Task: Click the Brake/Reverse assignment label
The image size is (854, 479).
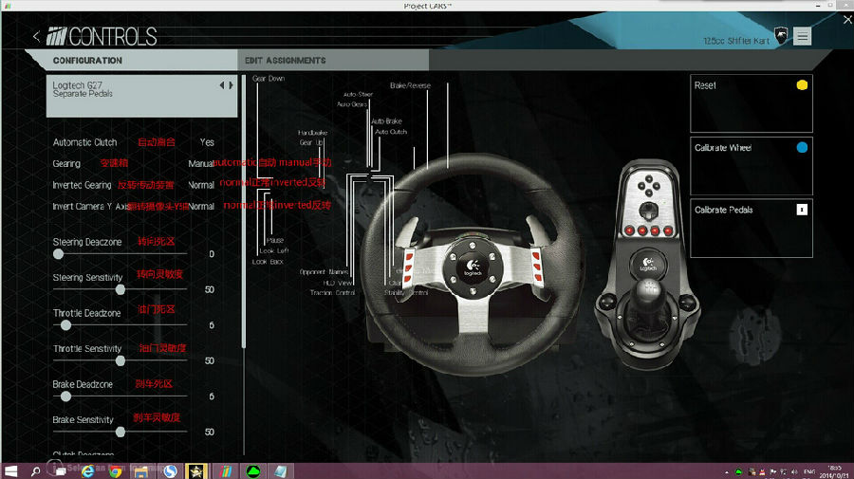Action: point(410,85)
